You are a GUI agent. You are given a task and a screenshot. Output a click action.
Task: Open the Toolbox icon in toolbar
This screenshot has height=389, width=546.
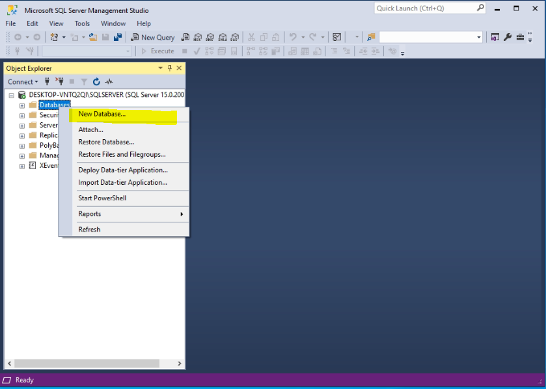point(520,37)
